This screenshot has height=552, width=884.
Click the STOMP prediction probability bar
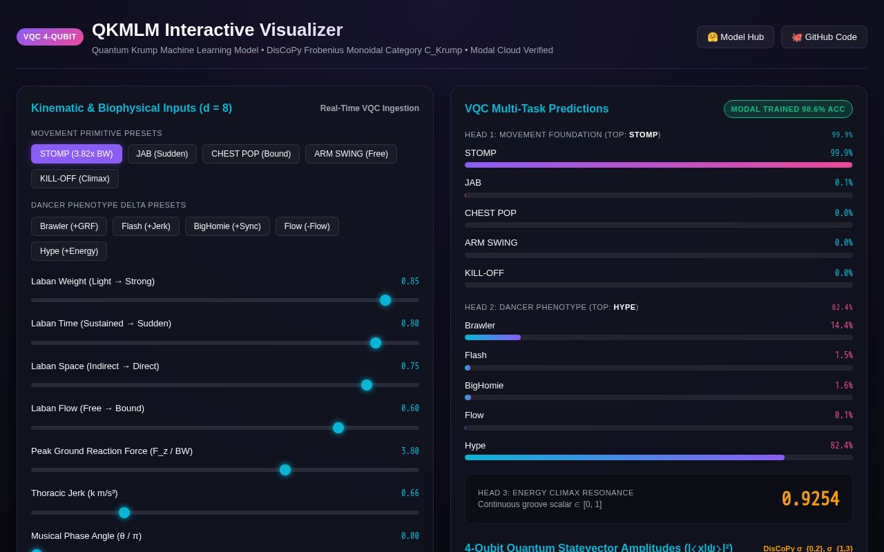point(659,165)
